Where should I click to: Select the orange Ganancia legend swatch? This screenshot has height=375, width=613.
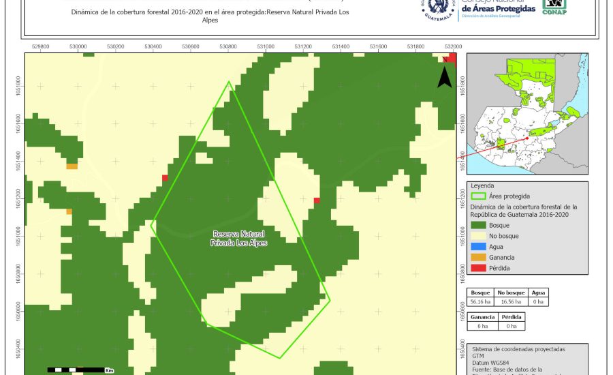tap(479, 258)
